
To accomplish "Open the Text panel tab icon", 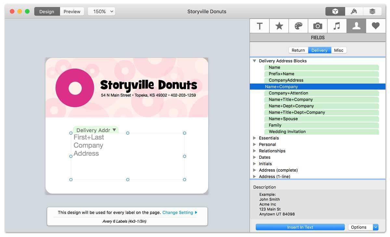I will tap(260, 26).
